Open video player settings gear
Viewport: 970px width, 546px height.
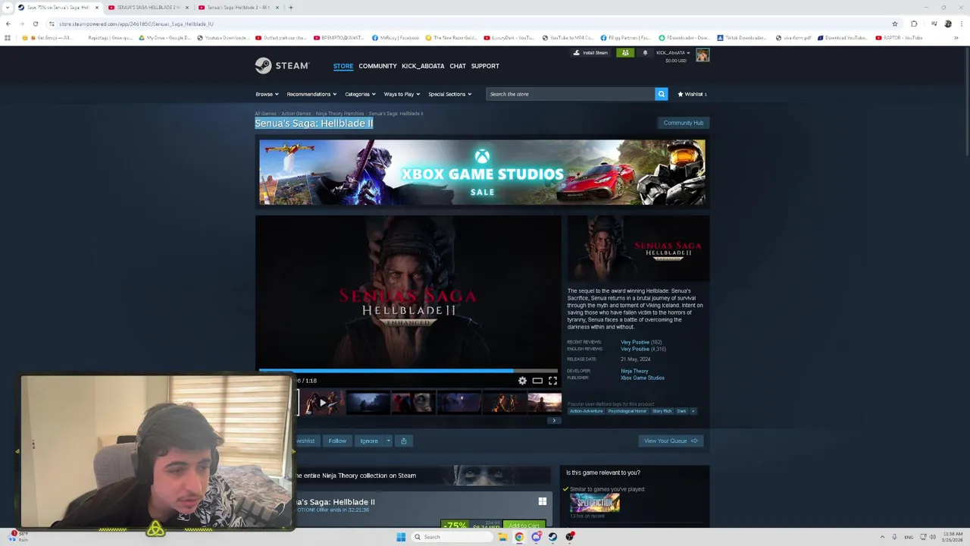coord(522,381)
